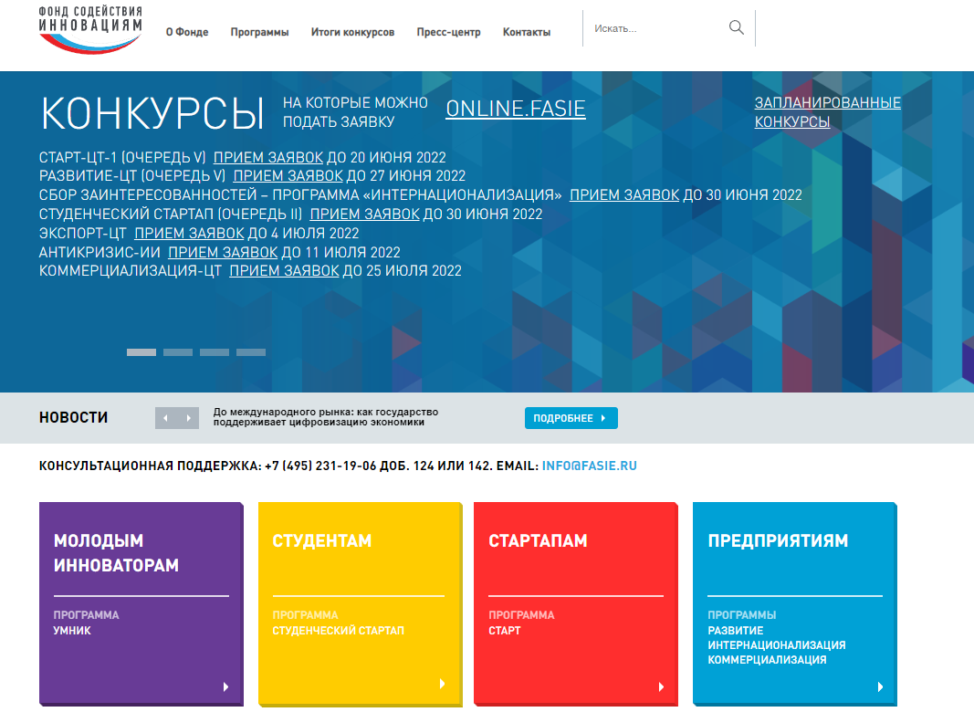
Task: Select the fourth banner slide indicator
Action: tap(251, 352)
